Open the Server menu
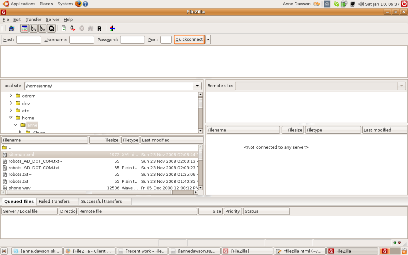Screen dimensions: 408x255 53,19
